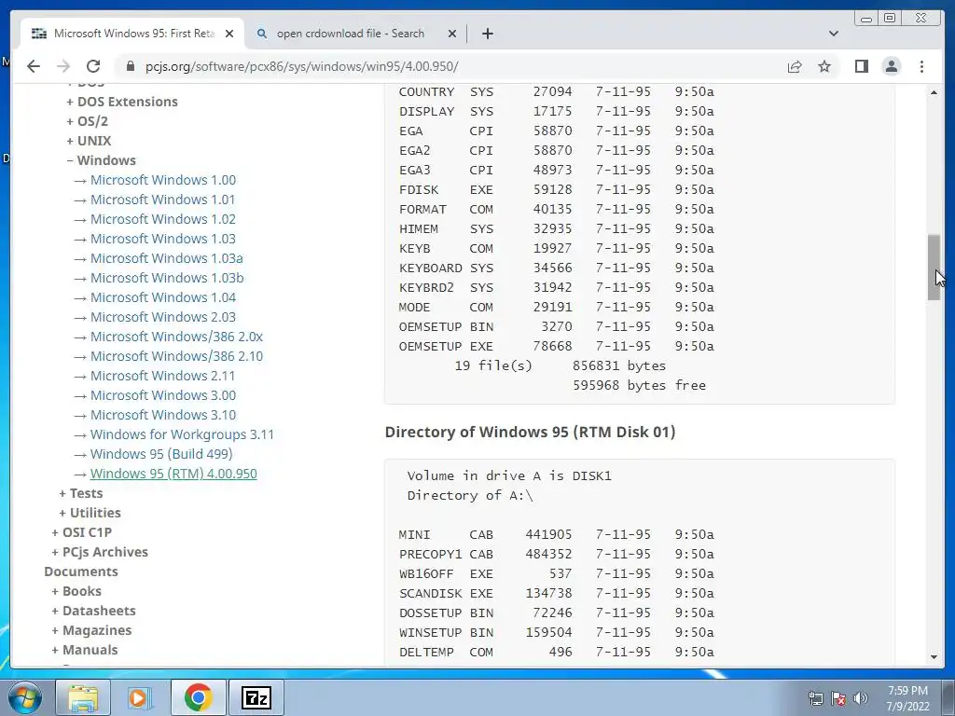This screenshot has width=955, height=716.
Task: Expand the OS/2 section
Action: click(x=87, y=121)
